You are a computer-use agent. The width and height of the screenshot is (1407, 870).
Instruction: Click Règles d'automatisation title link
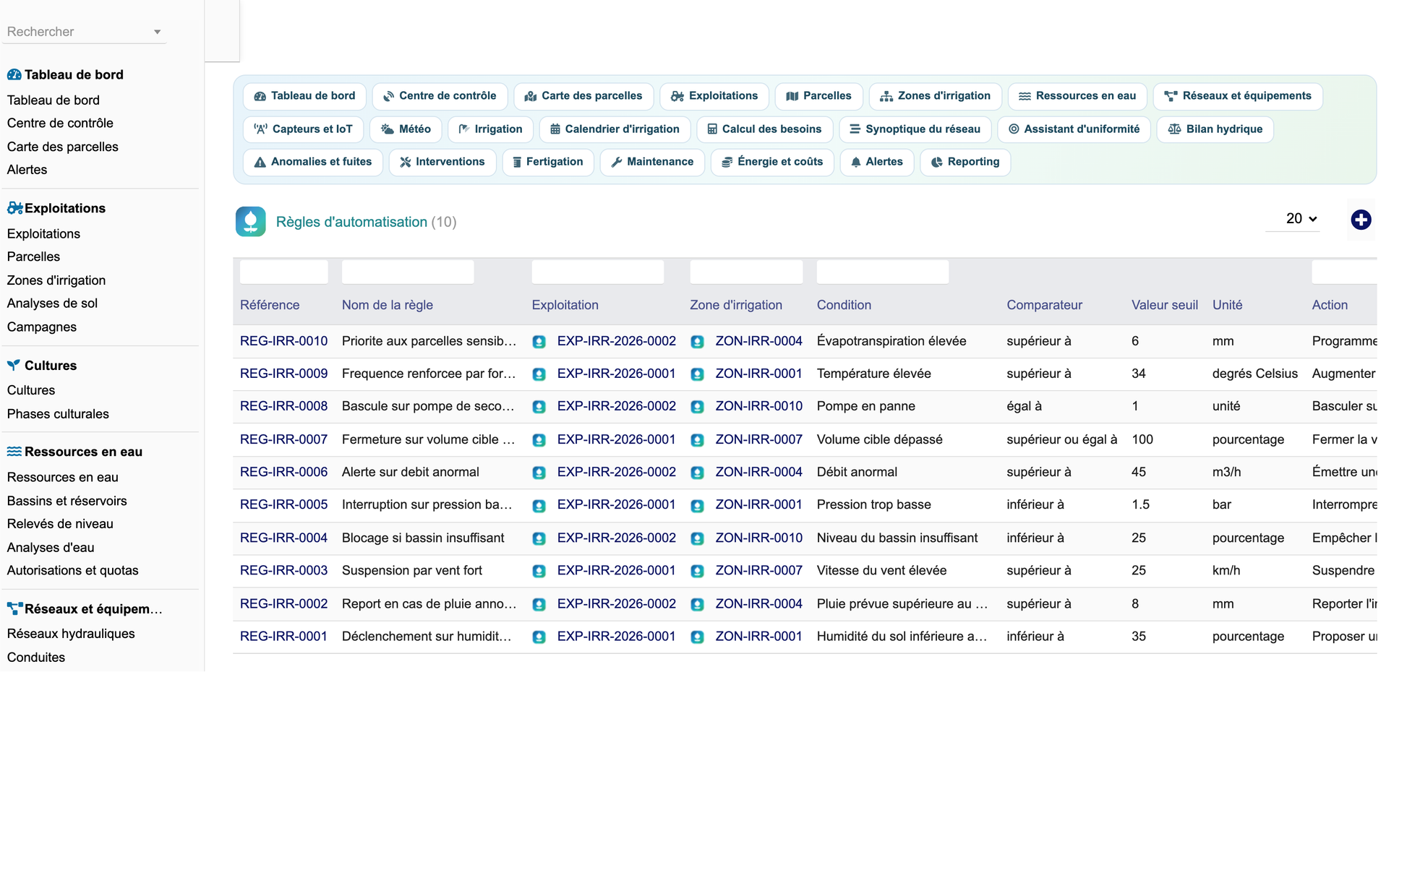pos(351,222)
